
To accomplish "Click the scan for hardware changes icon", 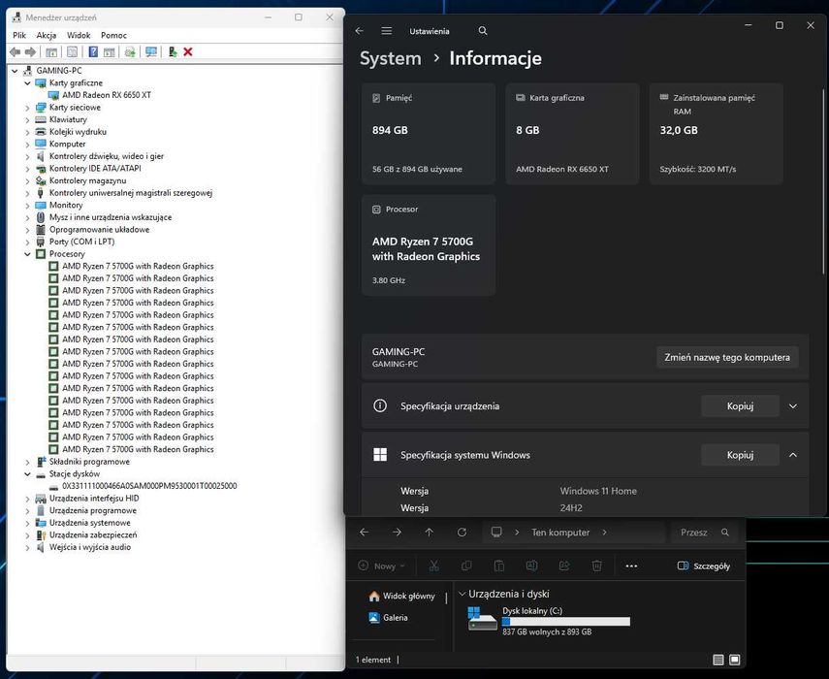I will [150, 51].
